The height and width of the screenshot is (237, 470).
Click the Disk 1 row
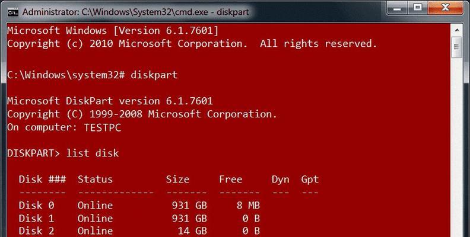click(x=139, y=219)
